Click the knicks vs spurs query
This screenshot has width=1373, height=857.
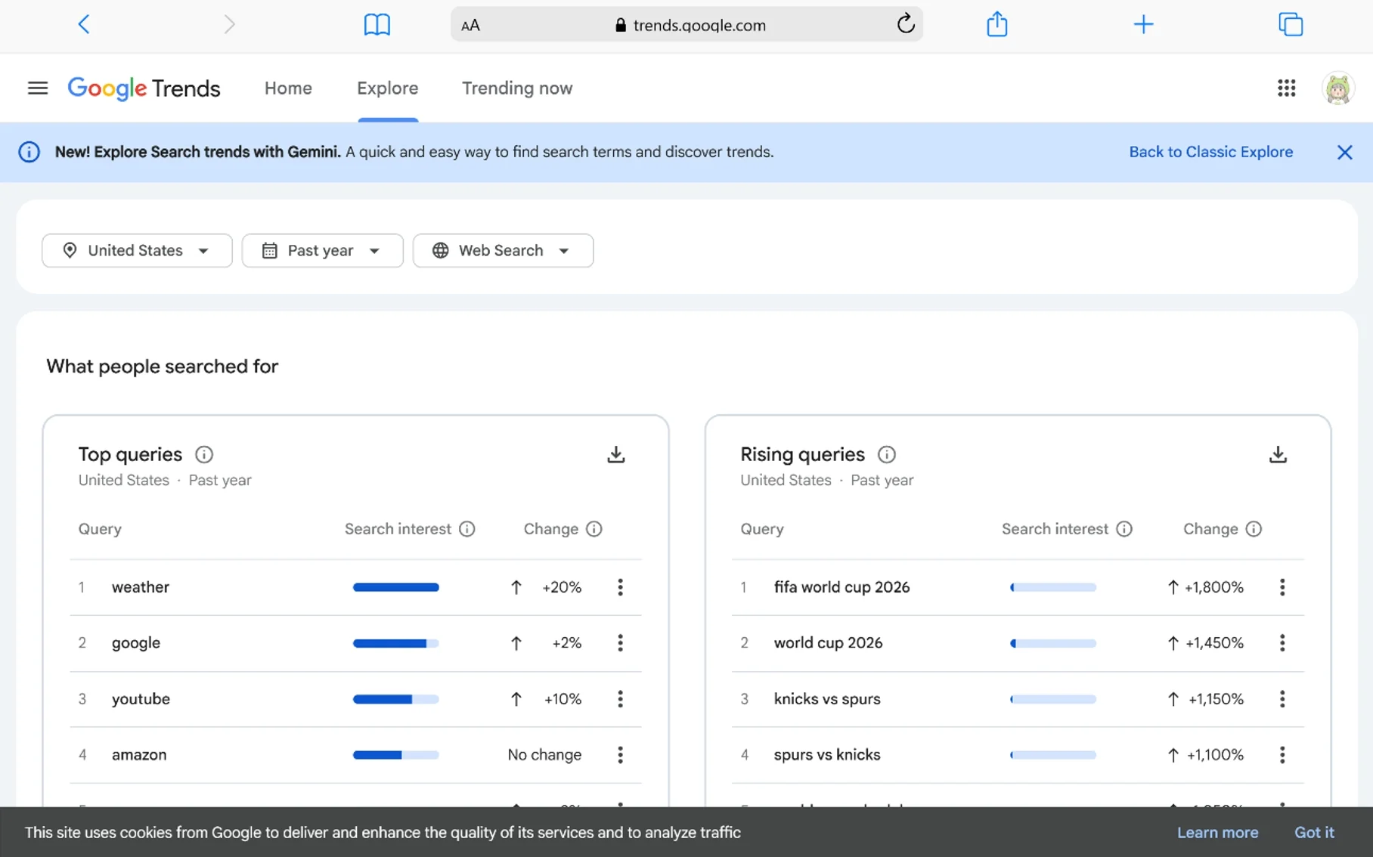827,699
